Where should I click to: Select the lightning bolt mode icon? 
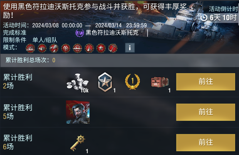(66, 48)
